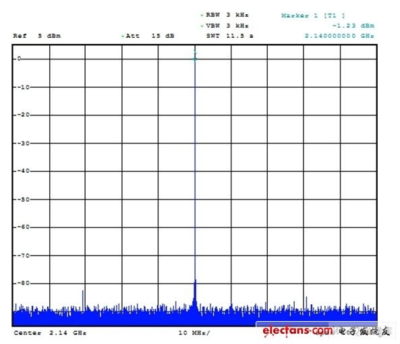The height and width of the screenshot is (344, 400).
Task: Click the 0 dBm axis label
Action: pos(19,59)
